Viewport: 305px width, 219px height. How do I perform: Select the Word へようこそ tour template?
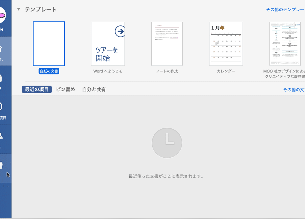pyautogui.click(x=108, y=44)
